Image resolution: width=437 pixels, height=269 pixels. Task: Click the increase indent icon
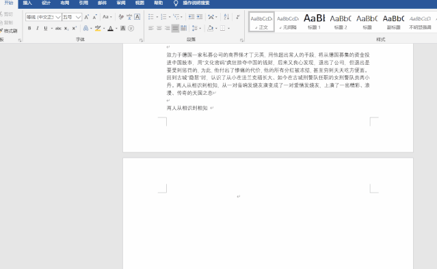[199, 17]
